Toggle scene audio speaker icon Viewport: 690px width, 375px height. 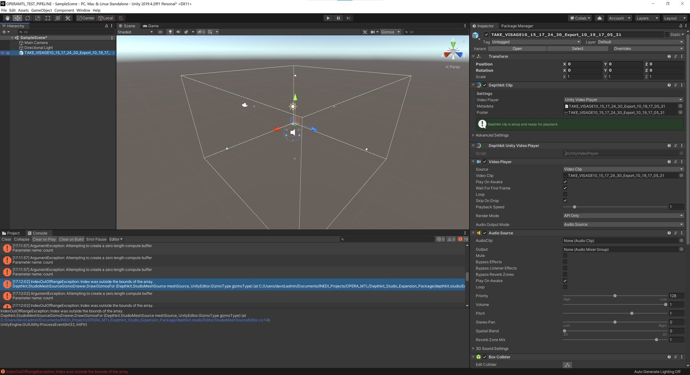[x=178, y=32]
